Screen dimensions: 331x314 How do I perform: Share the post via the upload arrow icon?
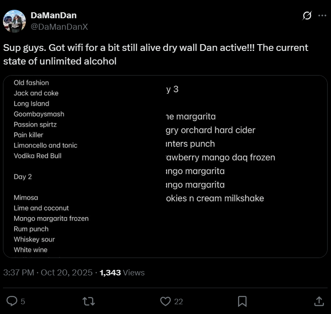[x=319, y=301]
